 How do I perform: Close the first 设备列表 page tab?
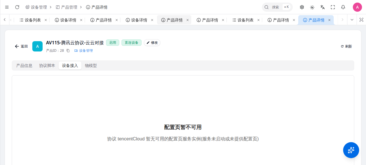point(46,20)
